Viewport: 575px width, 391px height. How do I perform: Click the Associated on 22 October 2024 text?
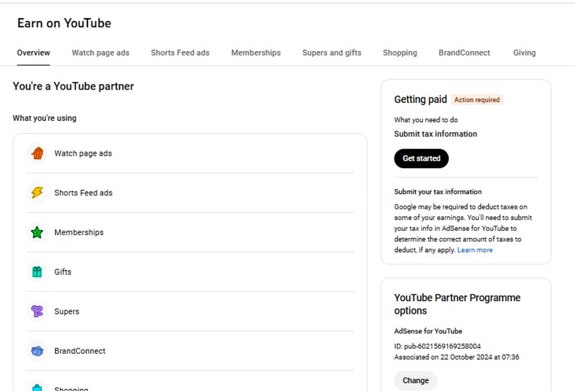457,357
